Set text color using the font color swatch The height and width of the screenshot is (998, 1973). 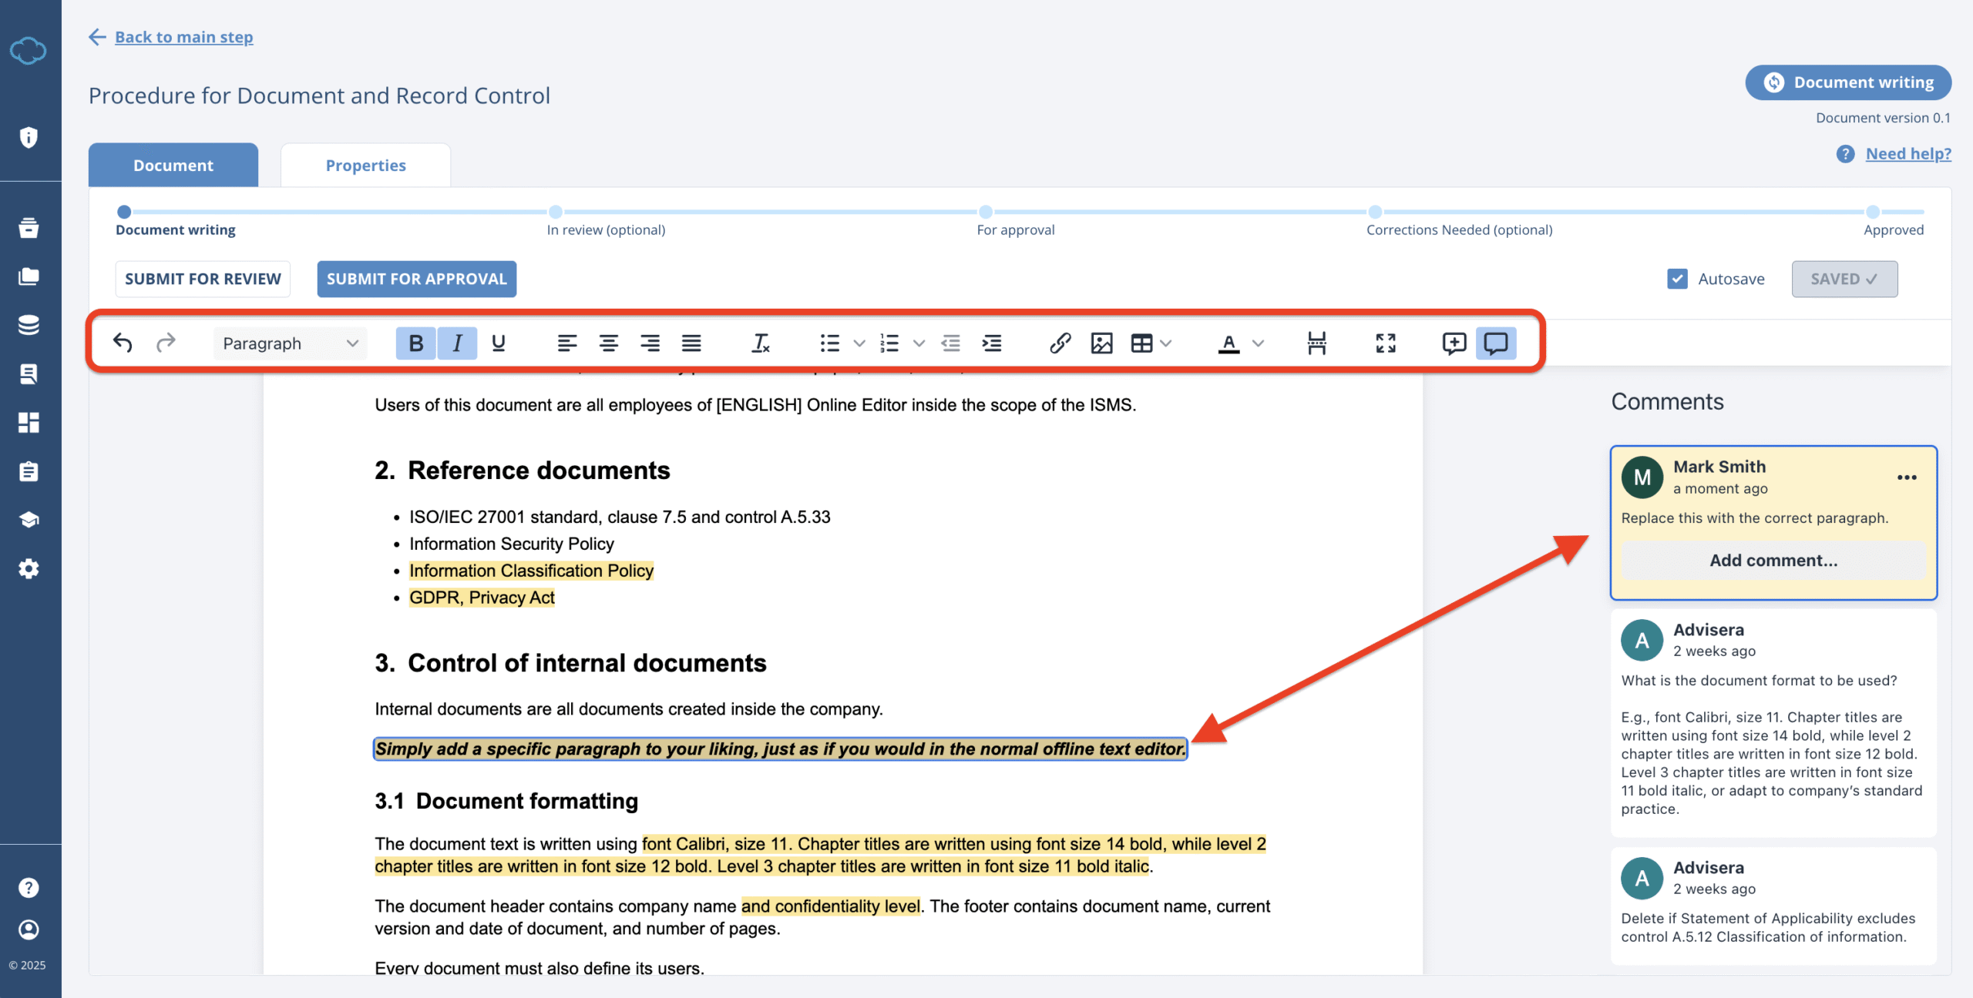[1229, 343]
